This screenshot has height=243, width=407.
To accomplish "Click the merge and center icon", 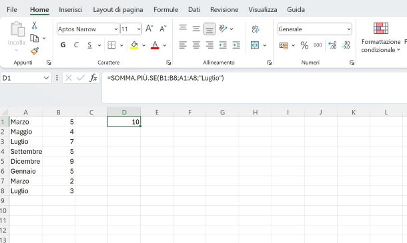I will (x=255, y=45).
